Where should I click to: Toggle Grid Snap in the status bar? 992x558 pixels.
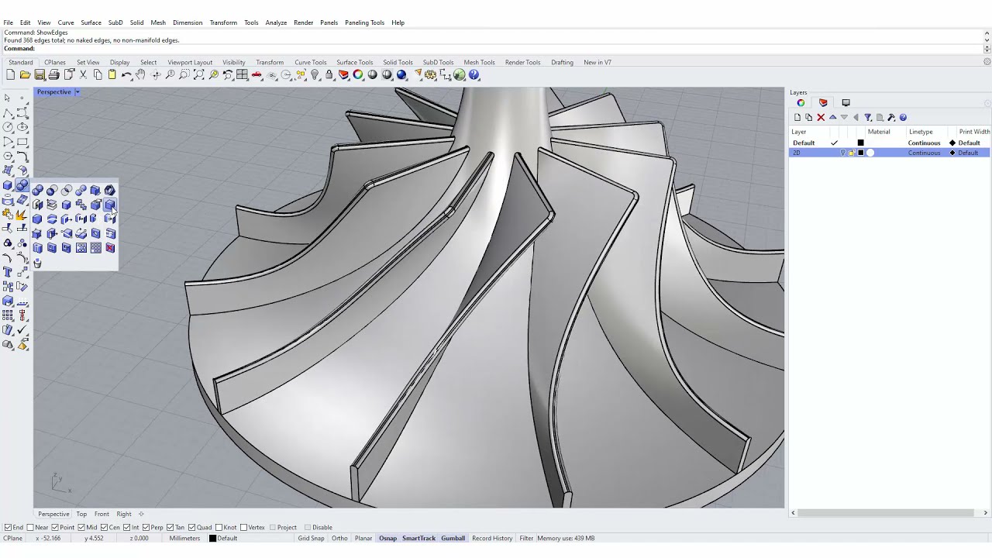(x=311, y=538)
